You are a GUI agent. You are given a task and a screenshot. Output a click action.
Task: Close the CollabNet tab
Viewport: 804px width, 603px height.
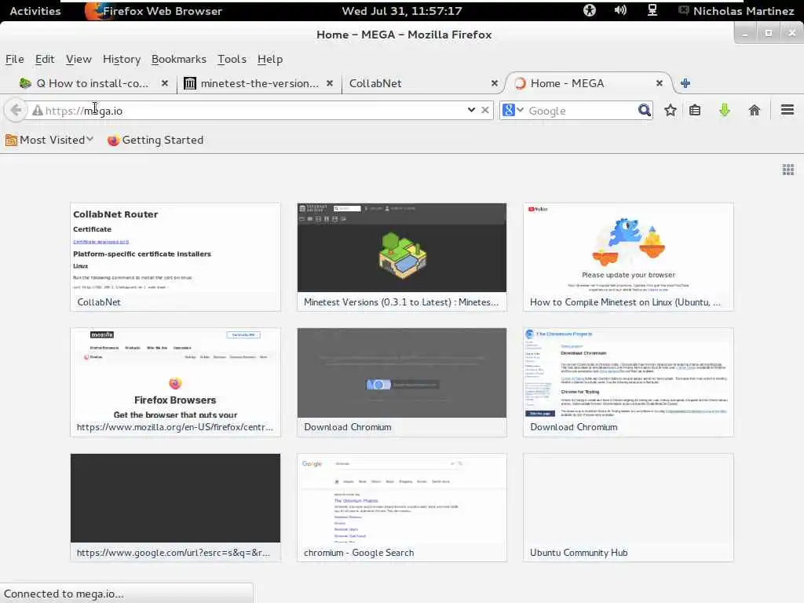[x=494, y=83]
